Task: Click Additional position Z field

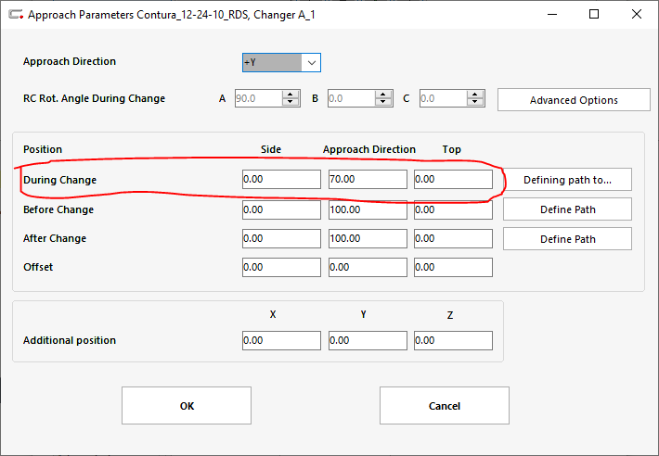Action: (x=453, y=341)
